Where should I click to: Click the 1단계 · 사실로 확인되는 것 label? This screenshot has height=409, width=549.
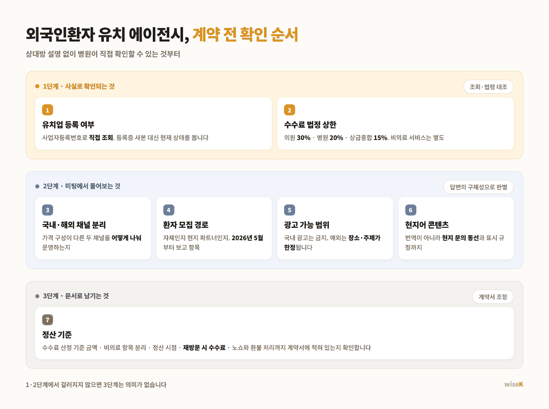point(79,86)
